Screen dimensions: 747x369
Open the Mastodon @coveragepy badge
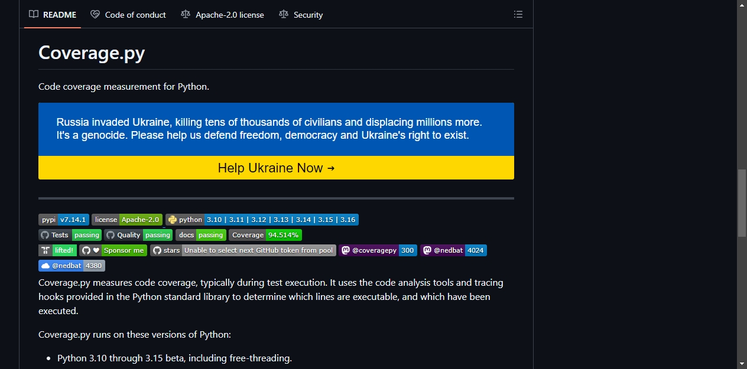[378, 250]
